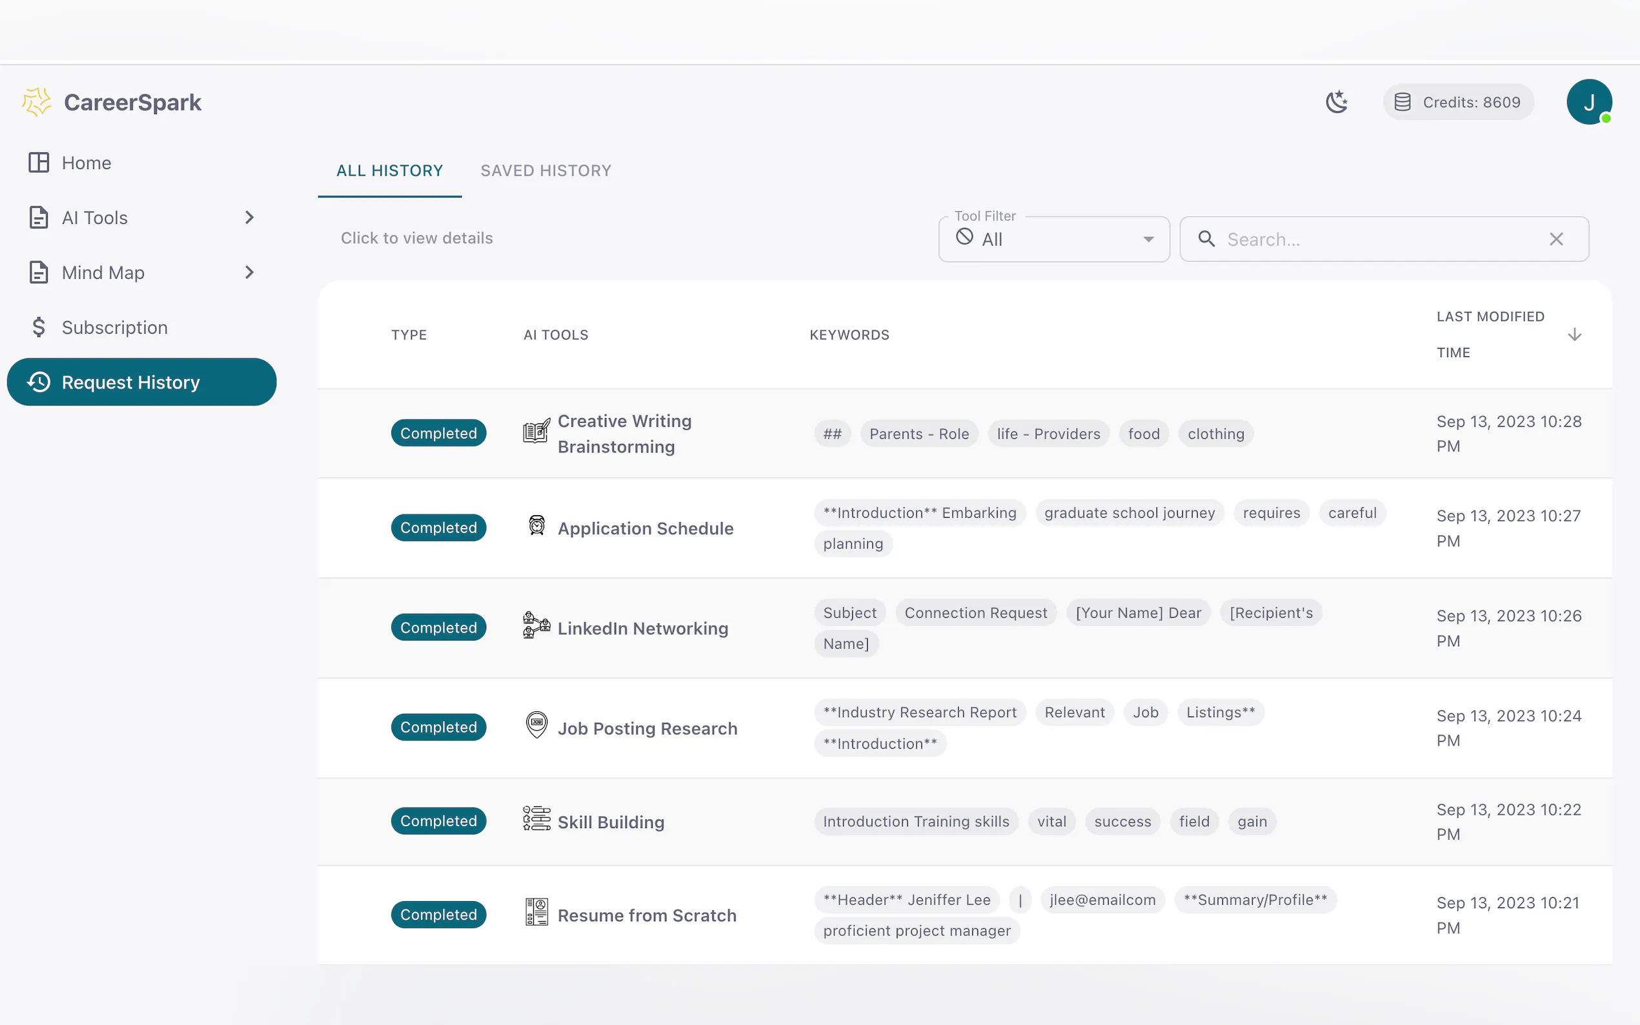1640x1025 pixels.
Task: Toggle dark mode moon icon
Action: click(1337, 103)
